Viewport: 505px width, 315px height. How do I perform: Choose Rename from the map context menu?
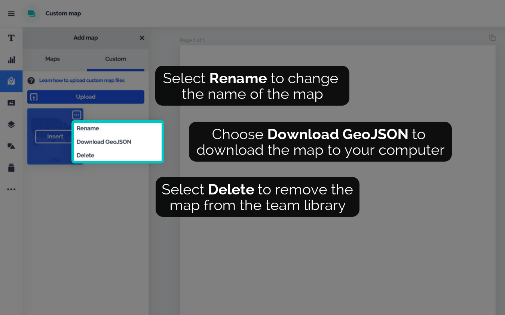[88, 128]
